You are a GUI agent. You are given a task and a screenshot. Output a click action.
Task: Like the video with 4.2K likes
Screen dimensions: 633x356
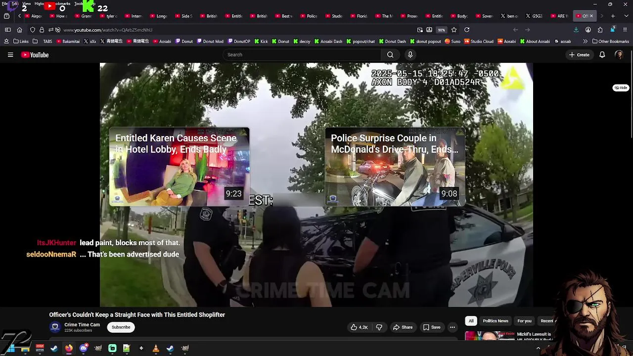(x=359, y=327)
